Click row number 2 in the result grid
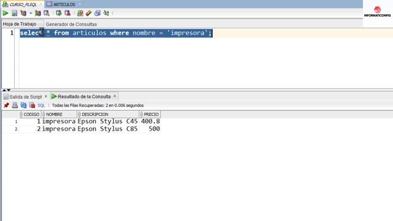This screenshot has width=393, height=221. click(16, 130)
